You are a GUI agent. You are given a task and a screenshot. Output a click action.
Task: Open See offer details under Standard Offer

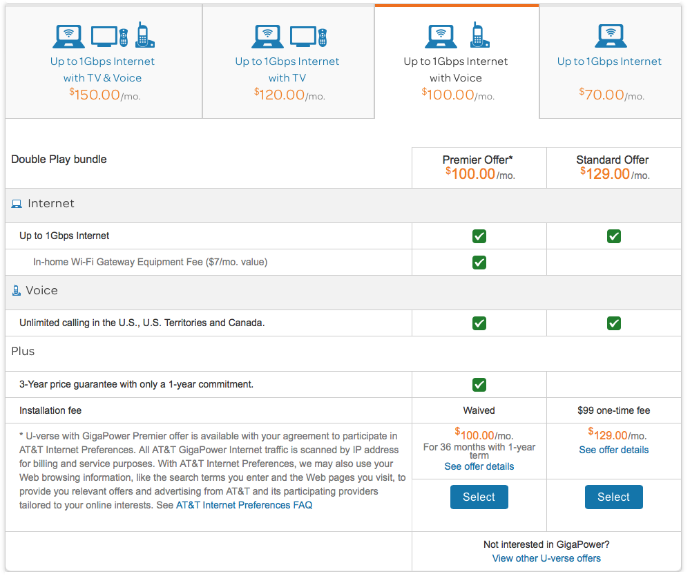click(613, 449)
